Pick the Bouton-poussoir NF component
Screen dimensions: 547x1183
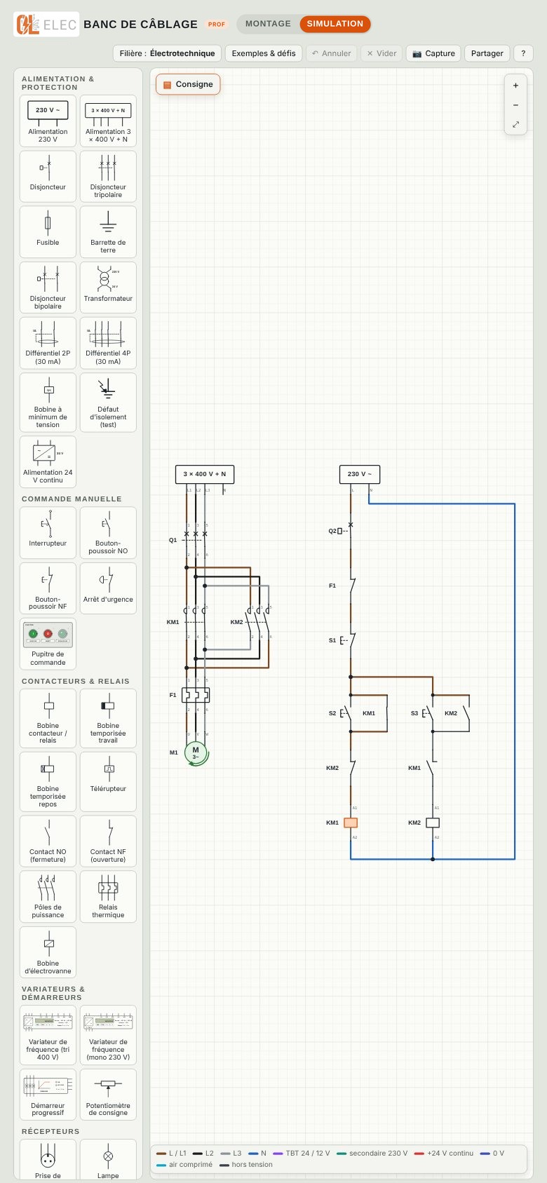[x=48, y=588]
